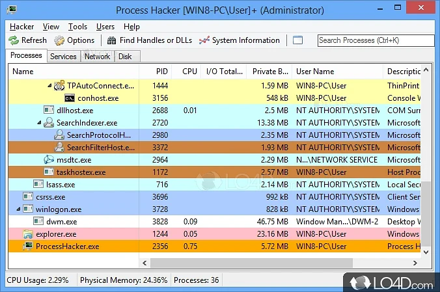440x292 pixels.
Task: Collapse the SearchIndexer.exe tree node
Action: pos(39,123)
